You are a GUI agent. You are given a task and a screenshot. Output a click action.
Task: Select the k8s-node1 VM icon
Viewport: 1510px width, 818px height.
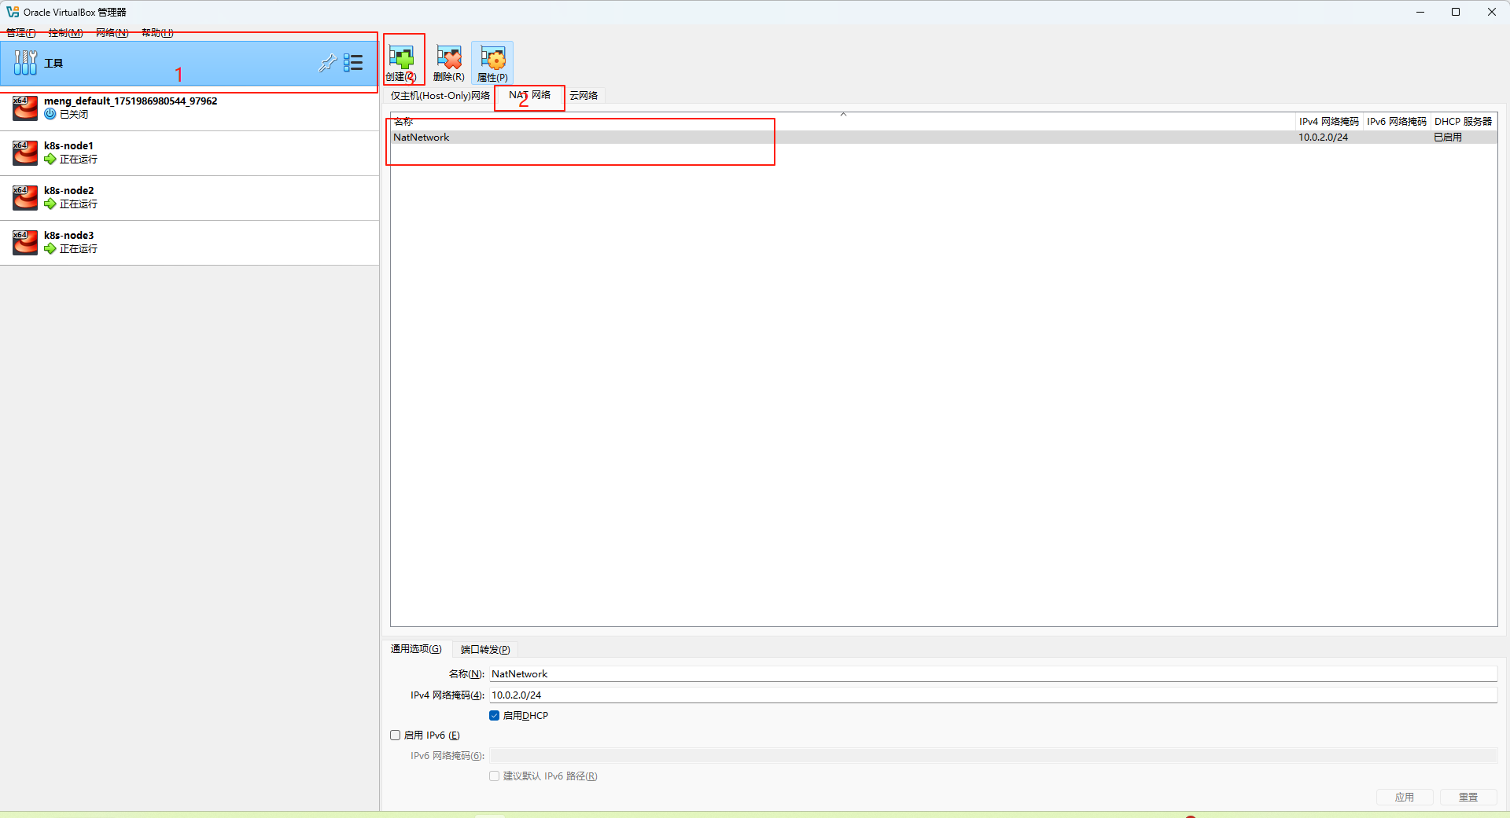tap(25, 152)
